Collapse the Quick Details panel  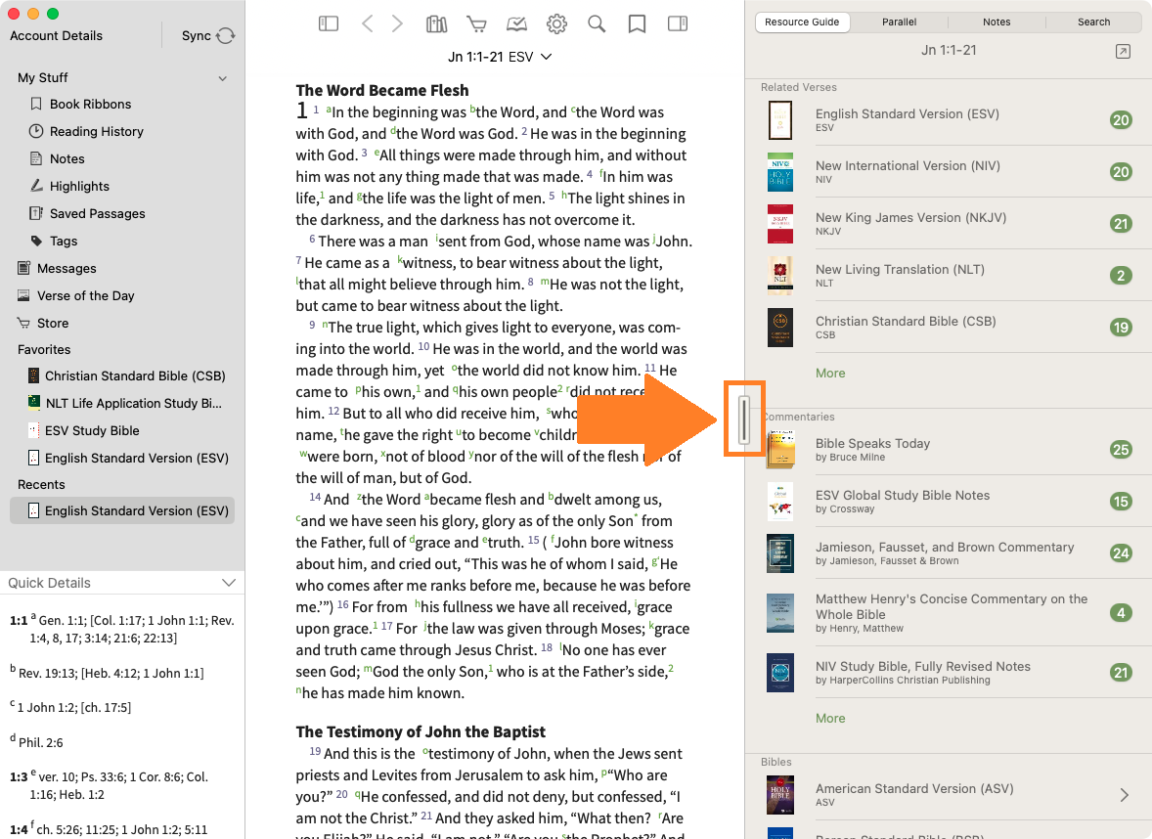[229, 583]
